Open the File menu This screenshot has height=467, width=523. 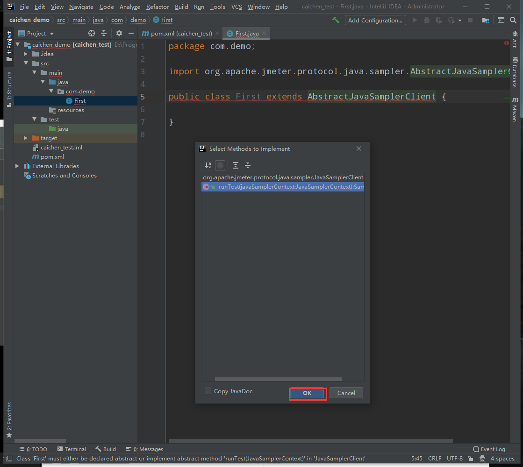click(x=24, y=7)
